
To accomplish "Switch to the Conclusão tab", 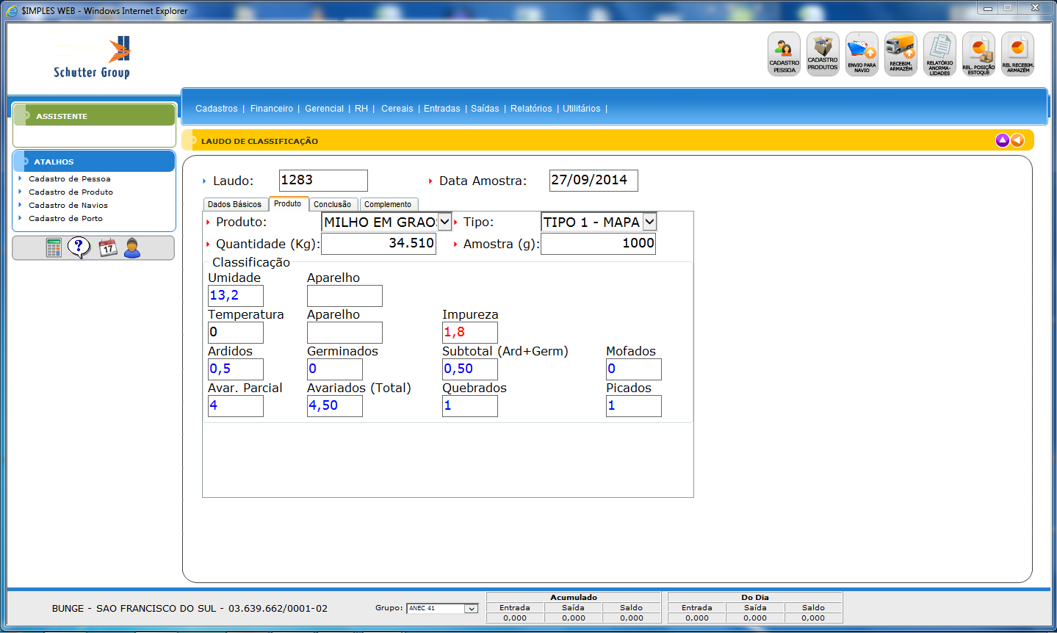I will click(332, 205).
